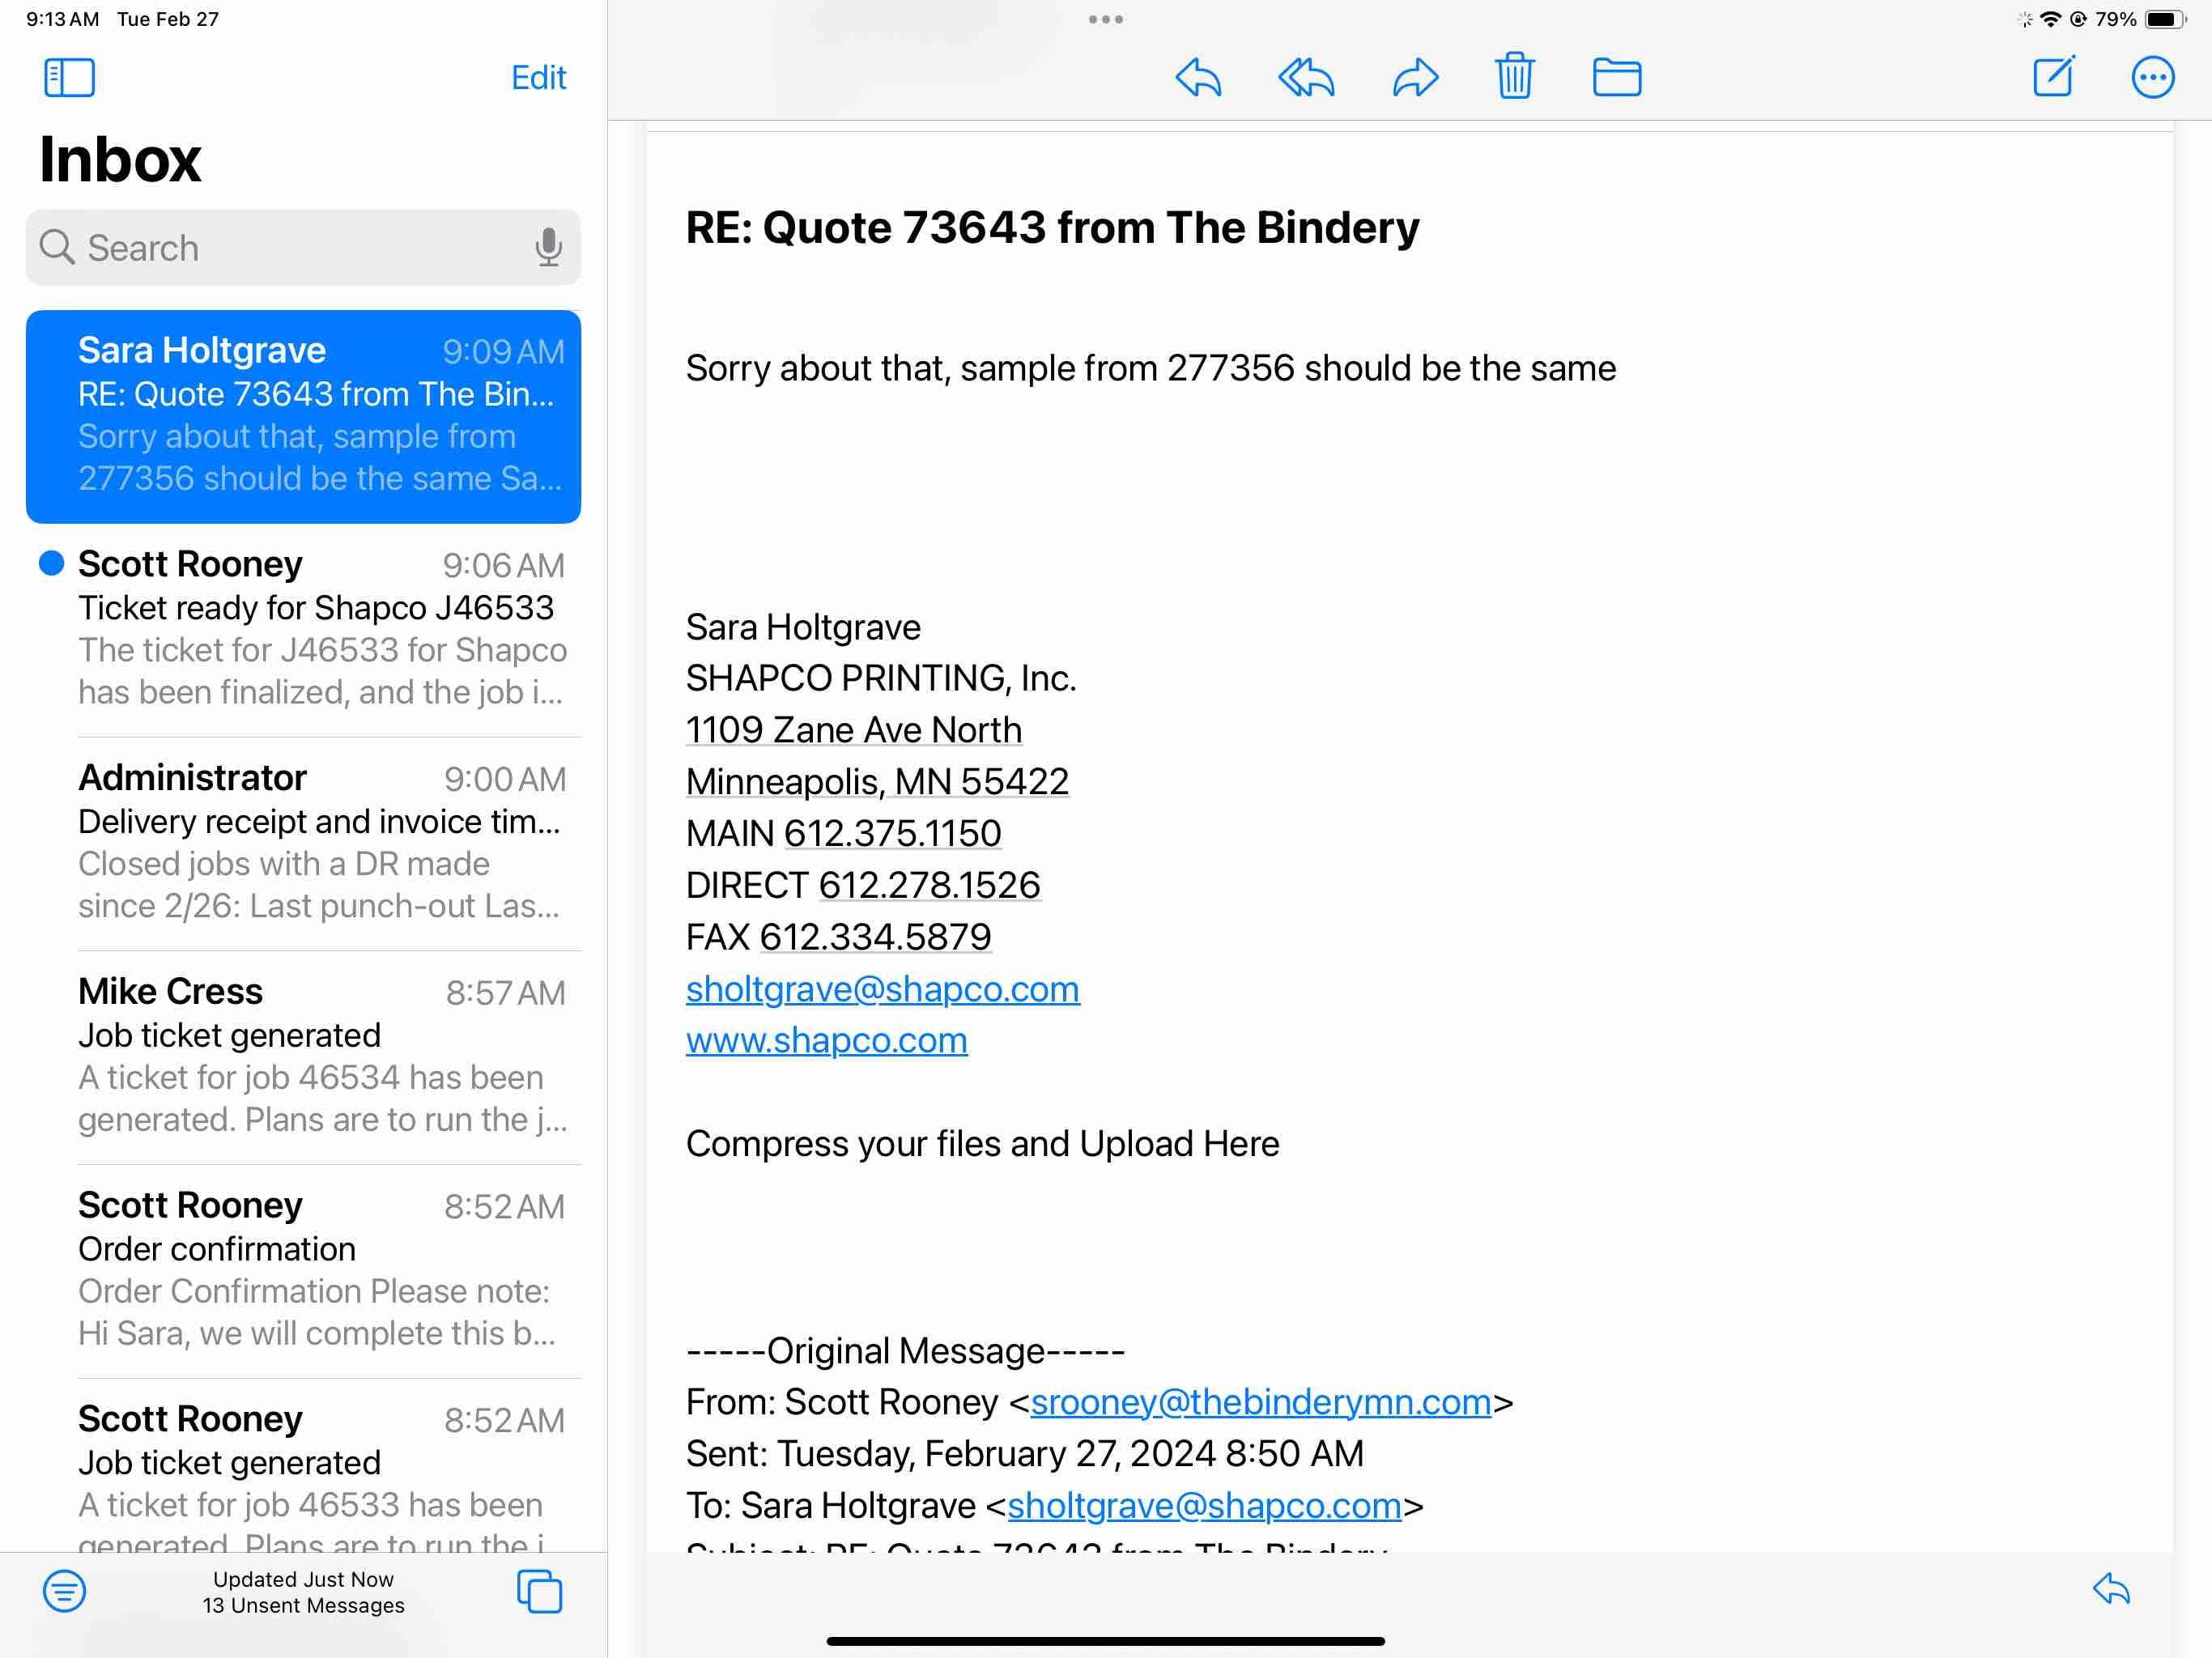The height and width of the screenshot is (1658, 2212).
Task: Tap the dictation microphone in search
Action: [548, 247]
